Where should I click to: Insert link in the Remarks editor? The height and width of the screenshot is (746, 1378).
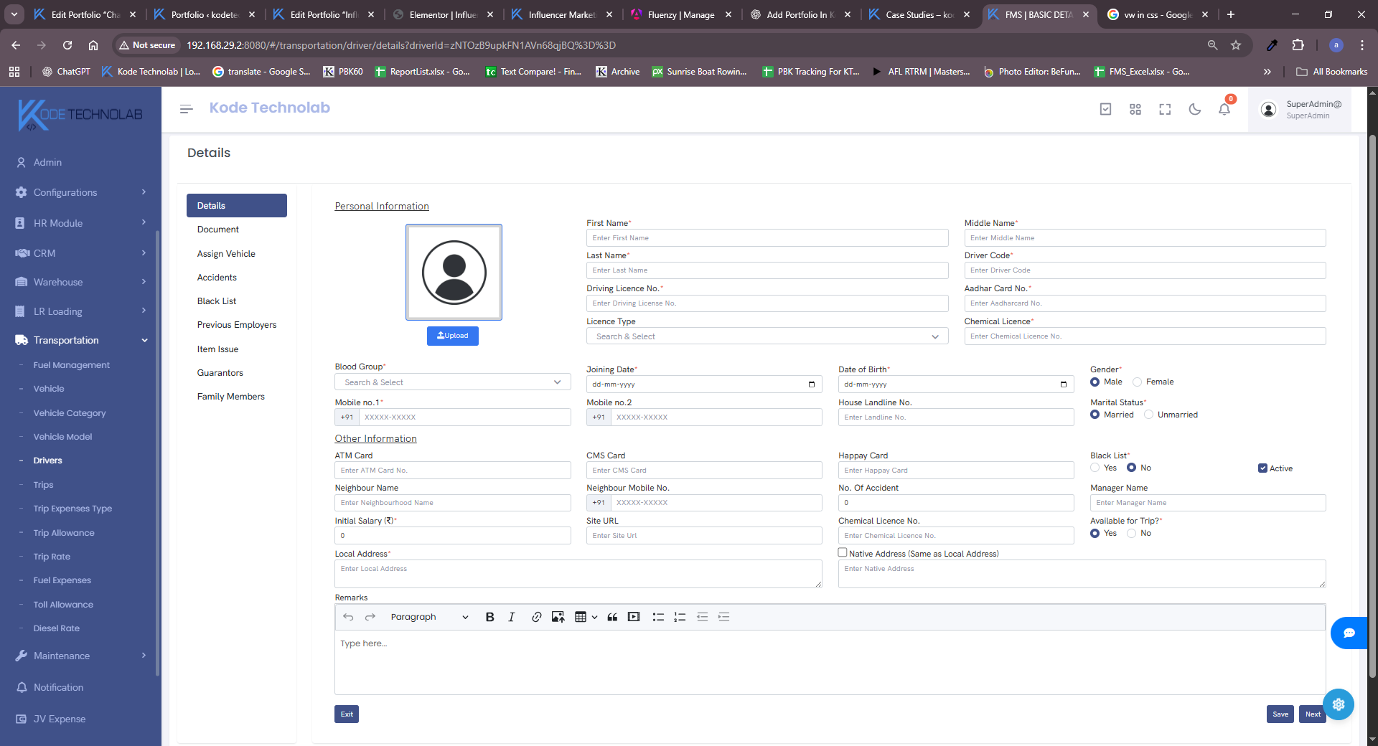point(536,617)
